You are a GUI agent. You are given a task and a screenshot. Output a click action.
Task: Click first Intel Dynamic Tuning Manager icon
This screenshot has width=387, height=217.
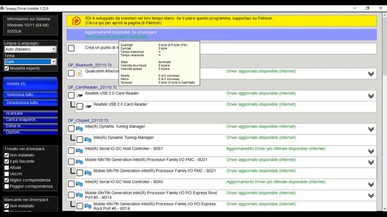point(79,128)
